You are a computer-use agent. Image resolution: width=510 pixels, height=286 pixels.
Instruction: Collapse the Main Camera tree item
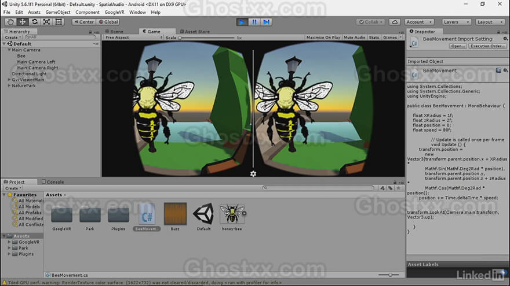click(9, 50)
